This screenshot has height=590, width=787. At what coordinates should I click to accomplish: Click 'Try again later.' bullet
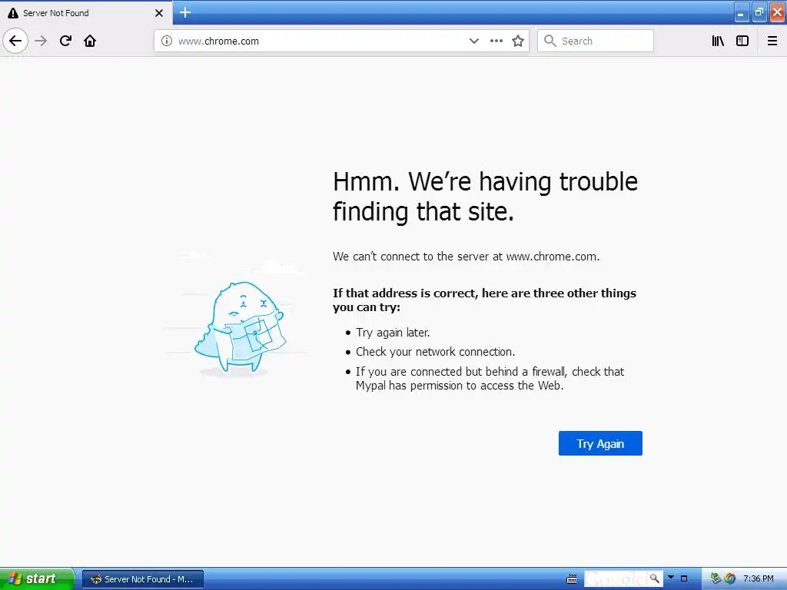point(393,333)
